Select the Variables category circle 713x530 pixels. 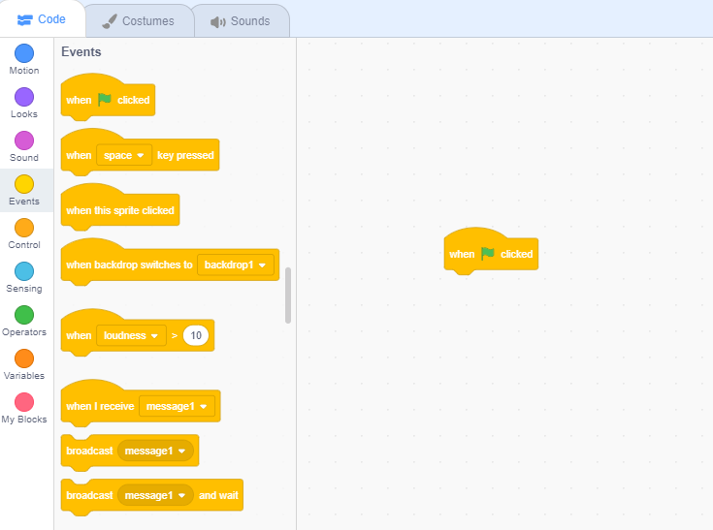click(x=24, y=359)
